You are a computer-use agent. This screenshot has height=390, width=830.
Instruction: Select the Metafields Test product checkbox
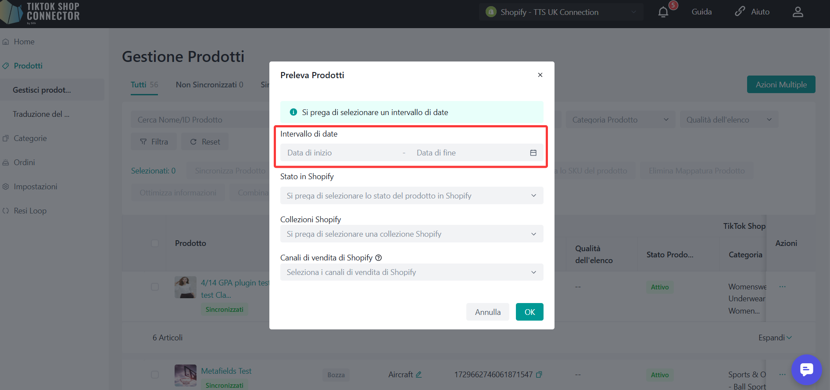click(x=155, y=375)
